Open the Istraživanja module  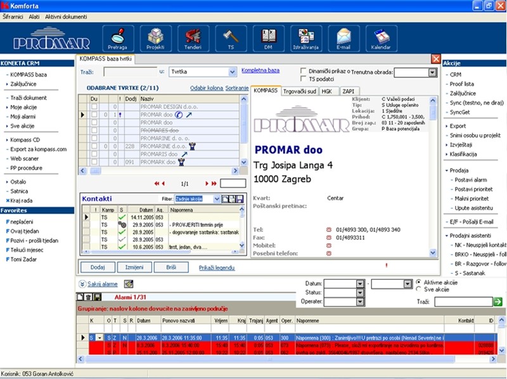click(306, 39)
